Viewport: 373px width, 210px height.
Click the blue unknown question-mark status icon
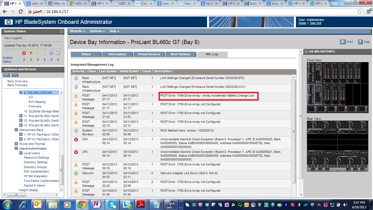click(51, 53)
